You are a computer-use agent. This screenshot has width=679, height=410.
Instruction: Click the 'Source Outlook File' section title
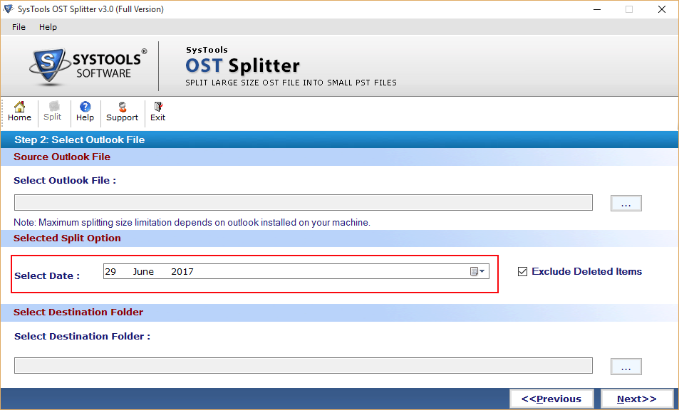pyautogui.click(x=62, y=157)
